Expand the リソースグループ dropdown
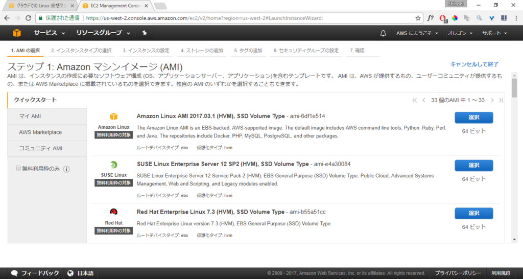 [103, 33]
